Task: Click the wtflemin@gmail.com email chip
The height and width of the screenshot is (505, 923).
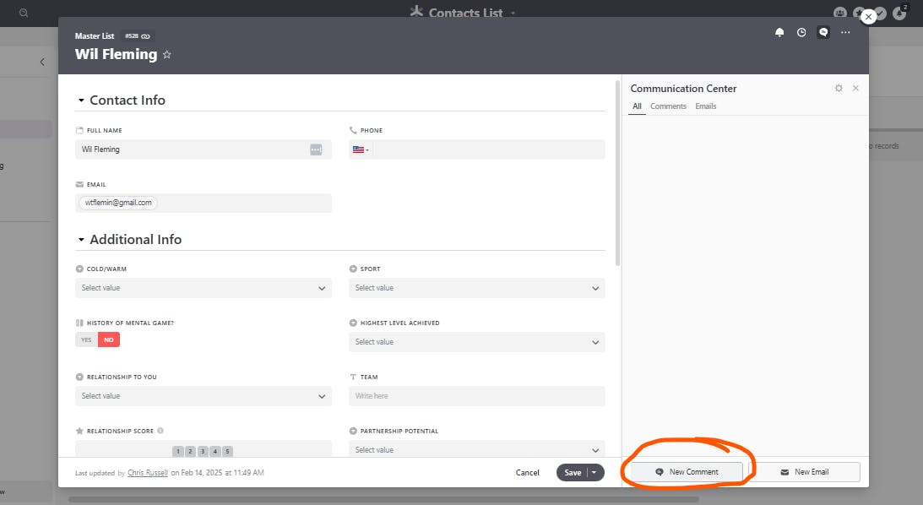Action: point(118,203)
